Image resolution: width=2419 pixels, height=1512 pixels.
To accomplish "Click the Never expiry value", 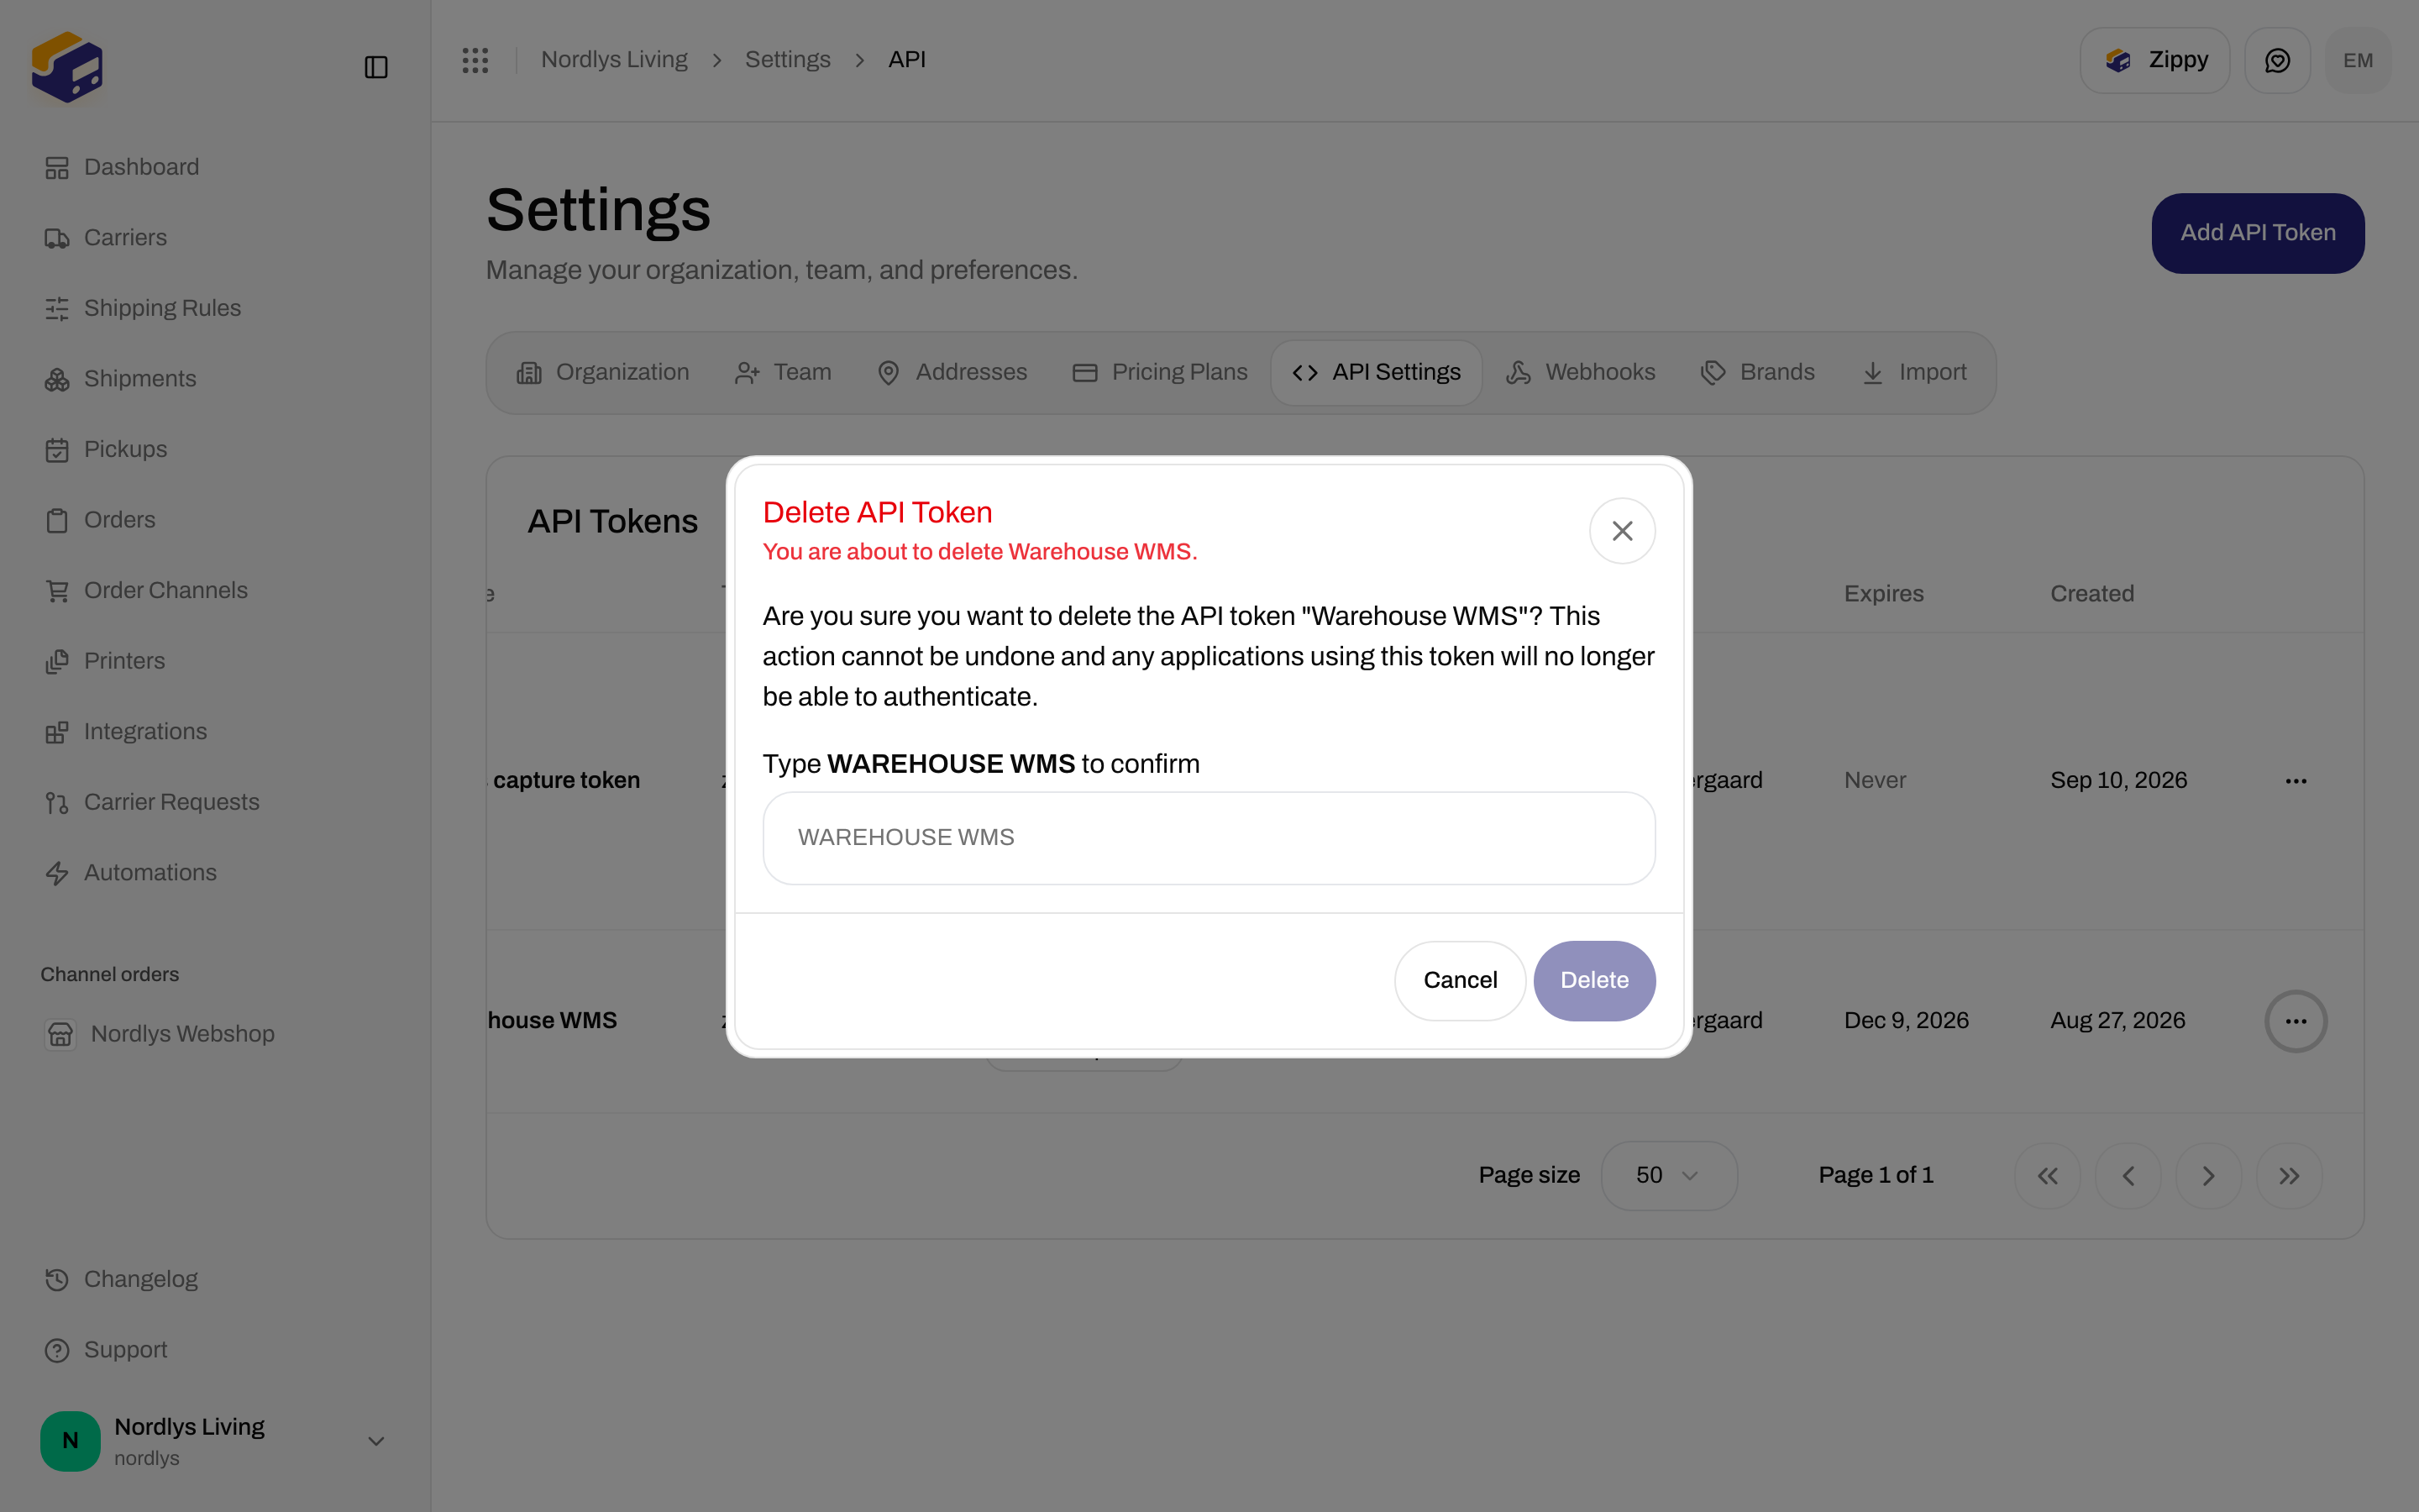I will 1874,781.
